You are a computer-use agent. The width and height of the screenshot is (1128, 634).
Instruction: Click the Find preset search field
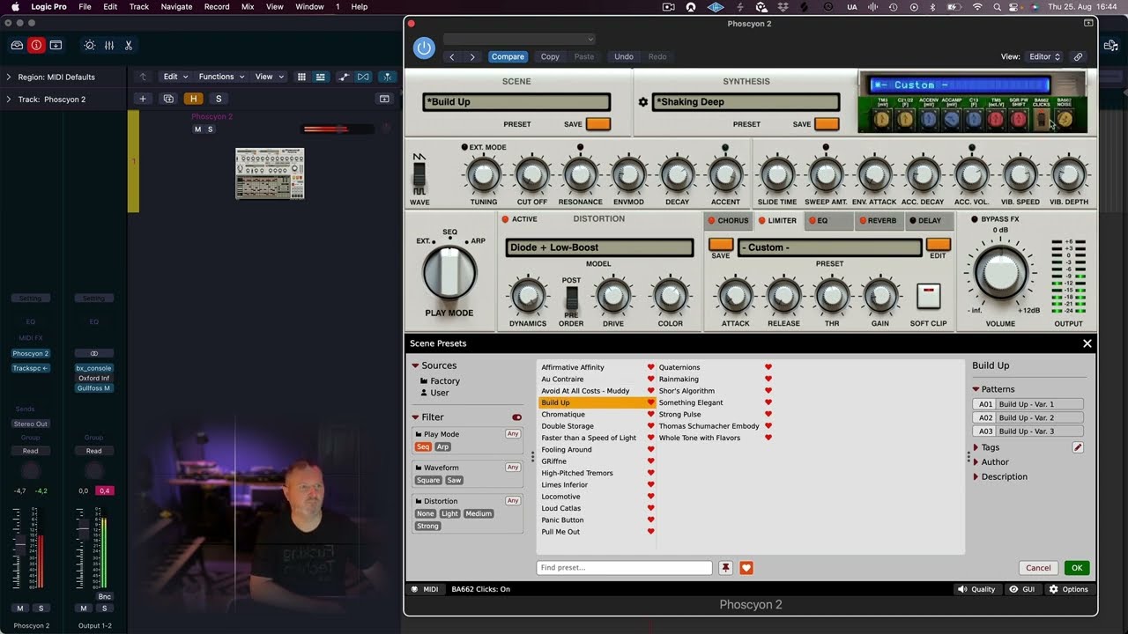pyautogui.click(x=624, y=568)
